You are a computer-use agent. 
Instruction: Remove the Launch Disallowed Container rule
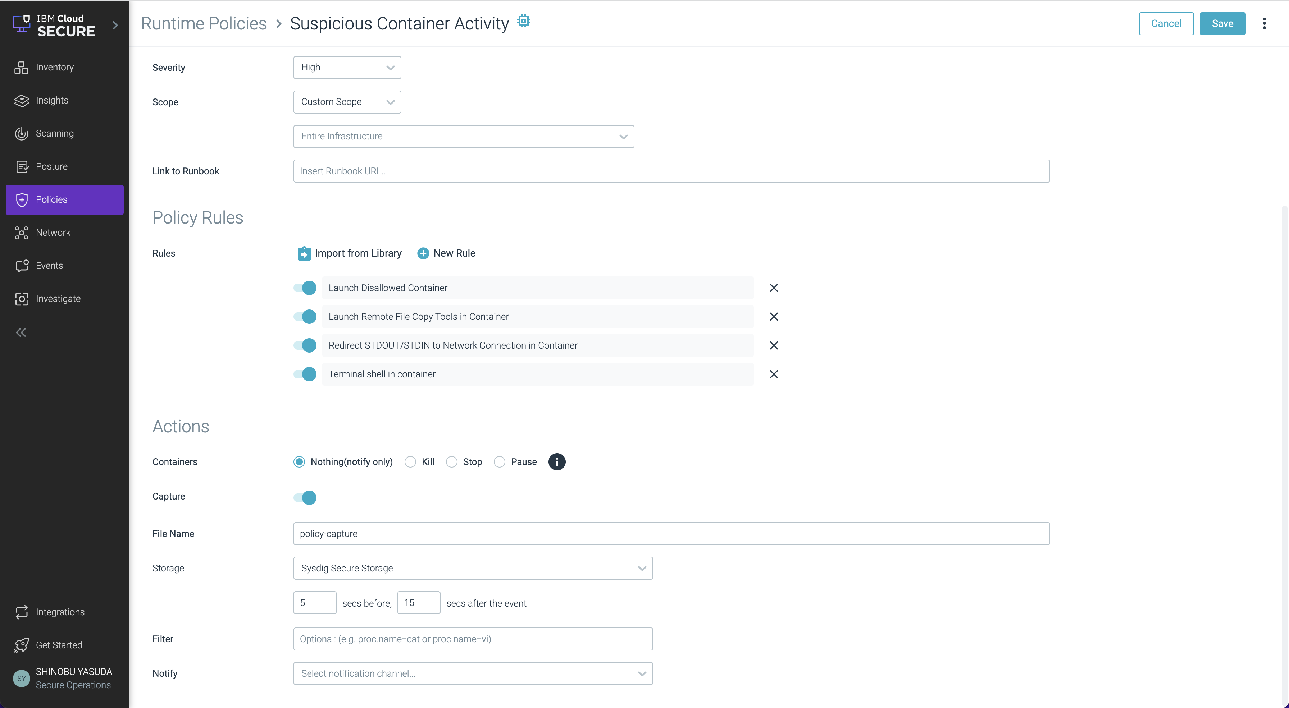(773, 288)
